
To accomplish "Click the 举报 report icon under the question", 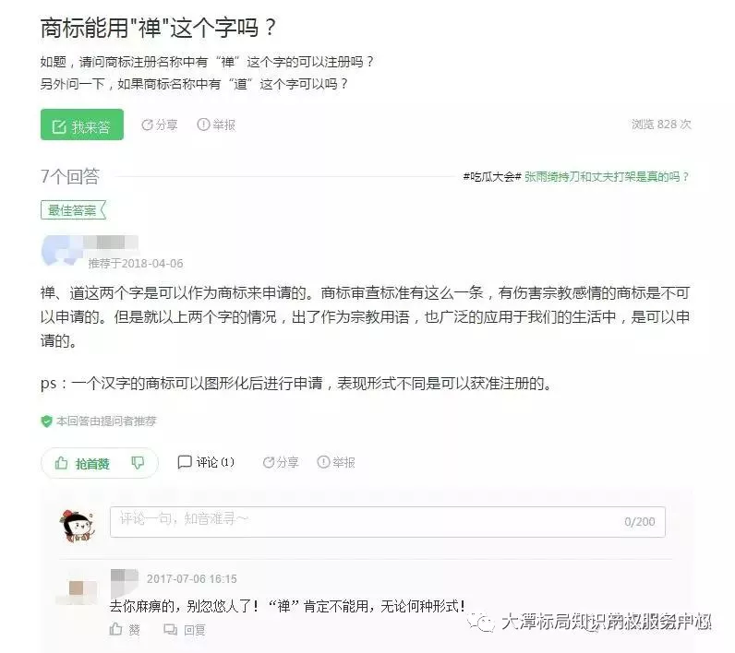I will (x=203, y=125).
